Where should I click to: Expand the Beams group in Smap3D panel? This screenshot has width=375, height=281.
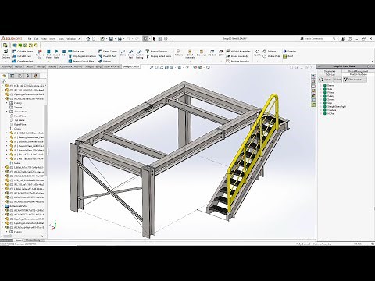320,86
